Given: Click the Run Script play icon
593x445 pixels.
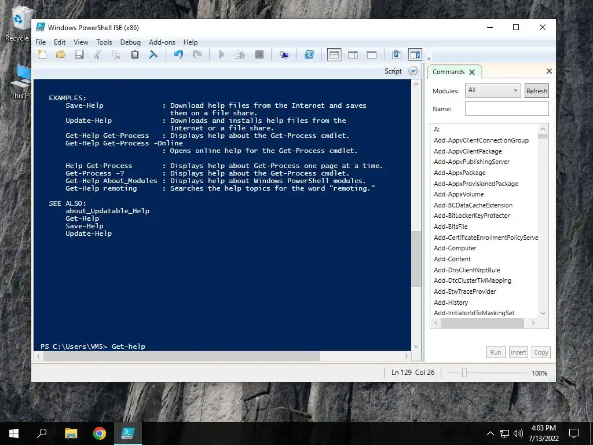Looking at the screenshot, I should (221, 55).
